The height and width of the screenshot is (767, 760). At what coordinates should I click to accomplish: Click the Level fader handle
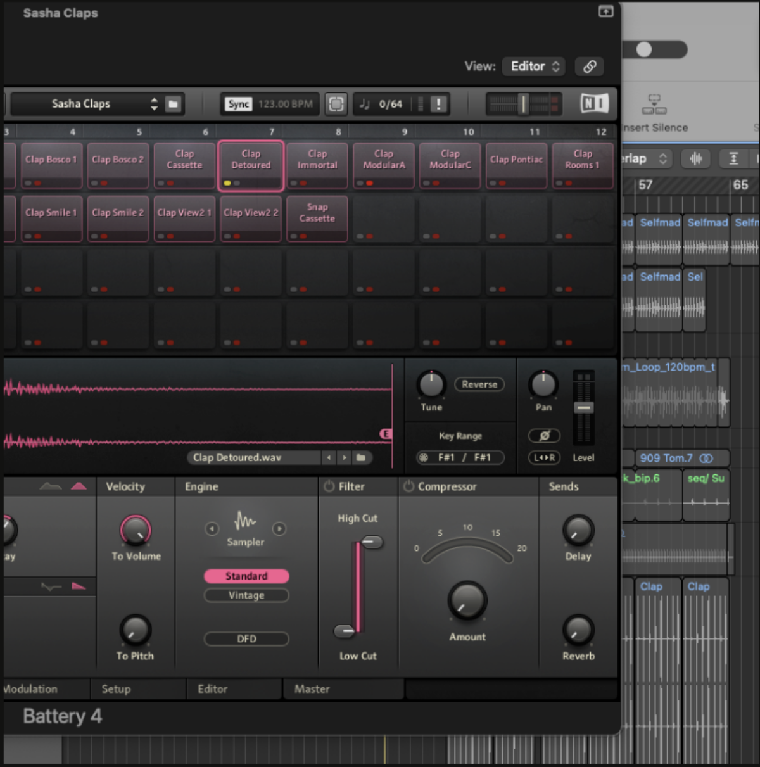pyautogui.click(x=584, y=408)
